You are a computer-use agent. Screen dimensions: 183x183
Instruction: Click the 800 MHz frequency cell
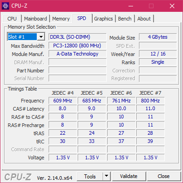150,101
